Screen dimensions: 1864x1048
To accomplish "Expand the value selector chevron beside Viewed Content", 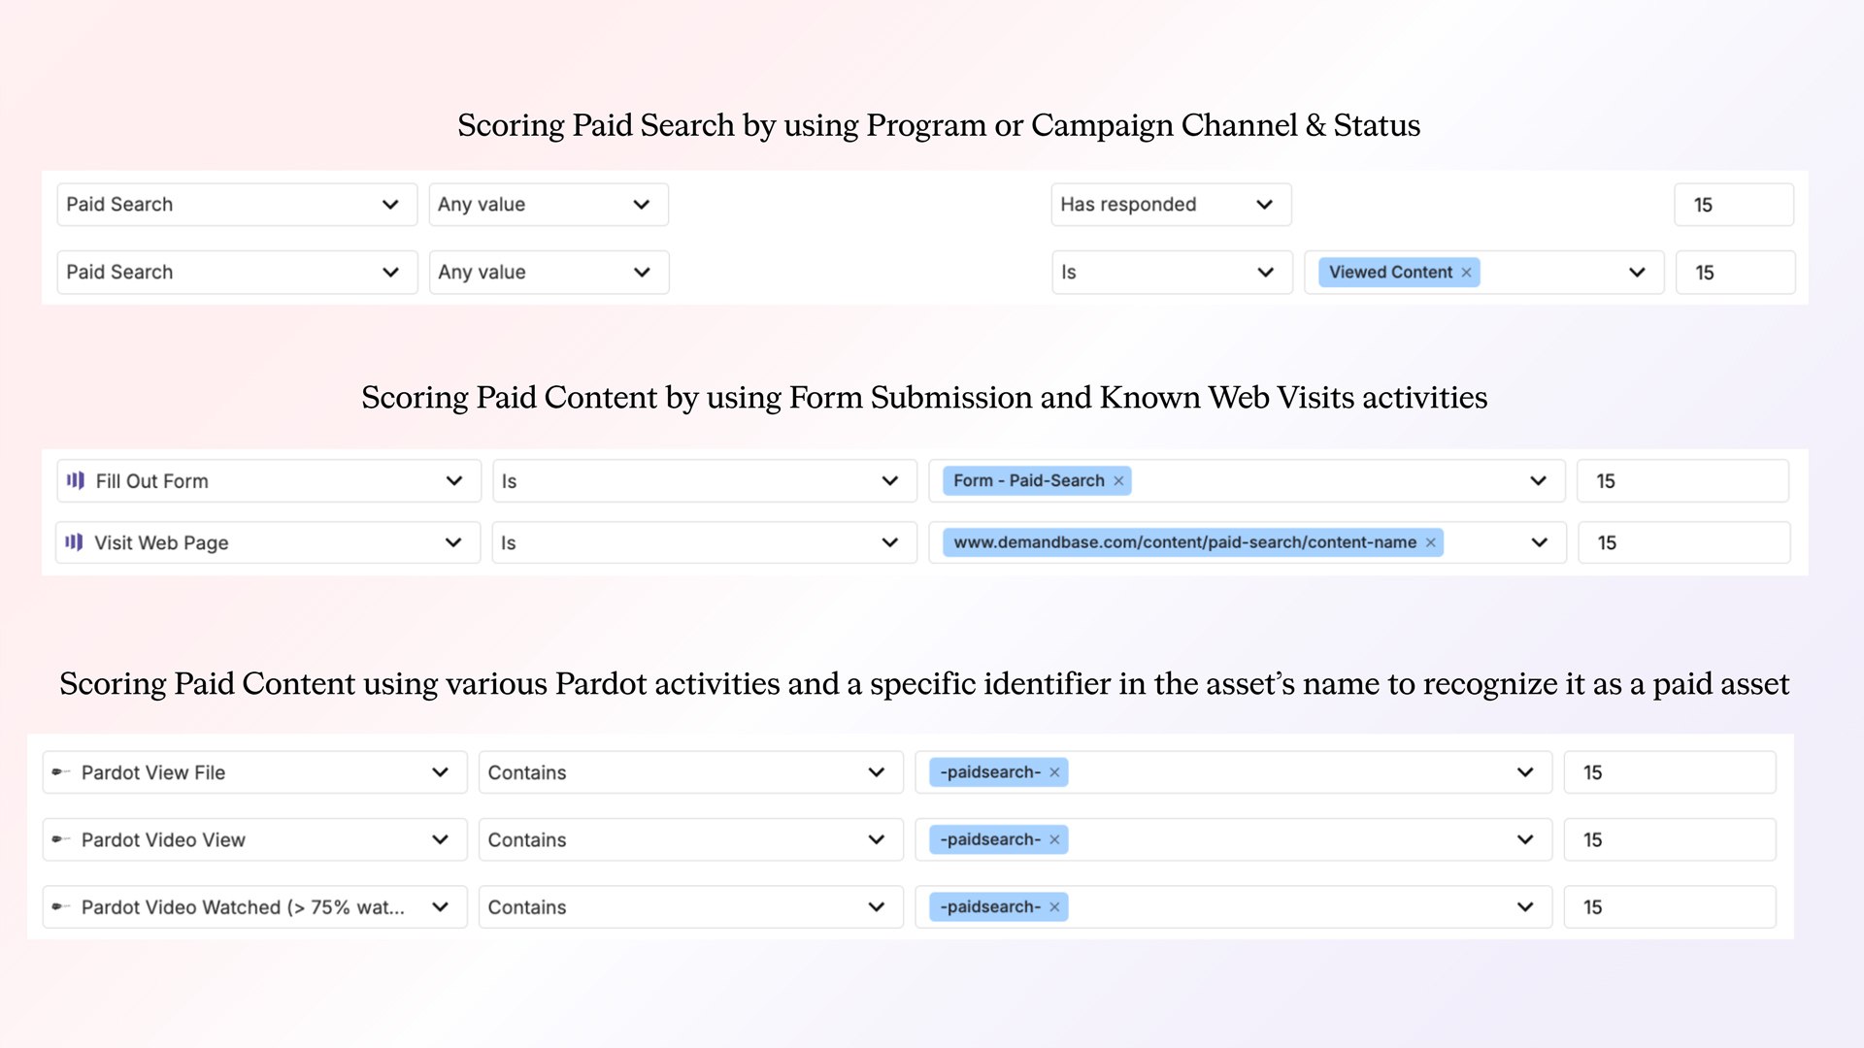I will coord(1637,272).
